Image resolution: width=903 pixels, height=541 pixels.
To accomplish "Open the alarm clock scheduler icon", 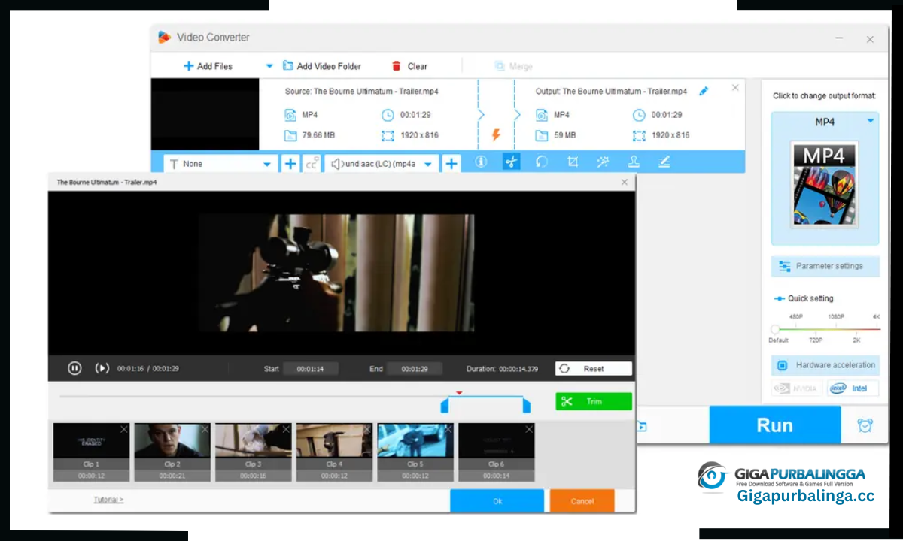I will click(x=865, y=425).
